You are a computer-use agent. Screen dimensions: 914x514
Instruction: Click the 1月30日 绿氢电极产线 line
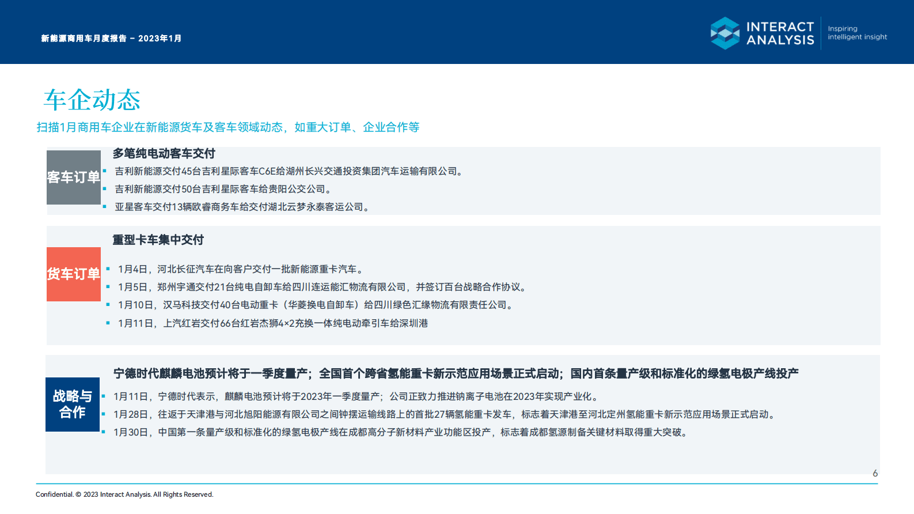[x=402, y=432]
